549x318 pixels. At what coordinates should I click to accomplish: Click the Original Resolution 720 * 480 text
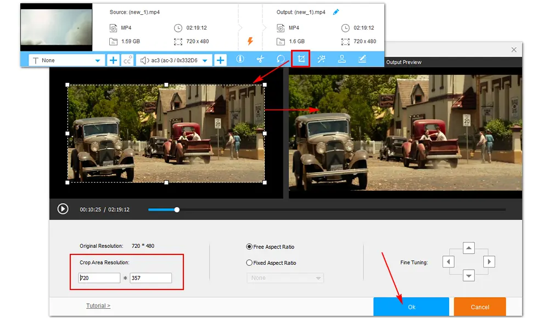[x=116, y=246]
